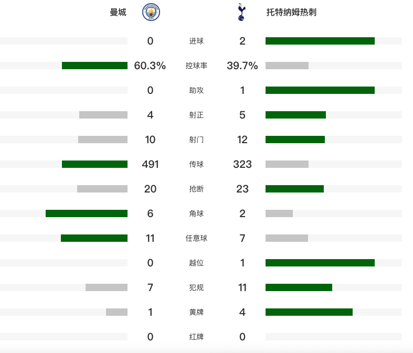Screen dimensions: 413x353
Task: Select the 红牌 red cards label
Action: [x=196, y=337]
